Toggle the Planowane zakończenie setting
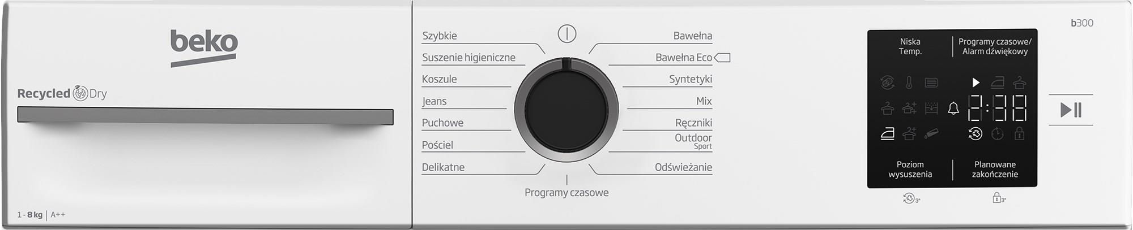Screen dimensions: 1133x230 click(x=995, y=170)
